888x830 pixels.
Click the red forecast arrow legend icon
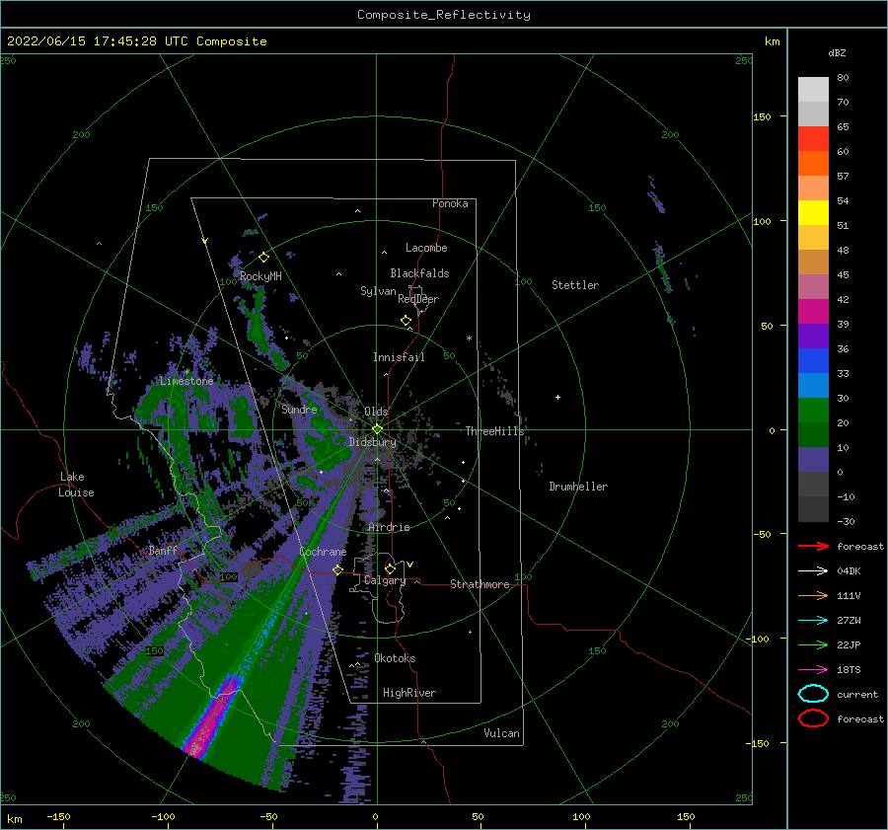pos(813,546)
